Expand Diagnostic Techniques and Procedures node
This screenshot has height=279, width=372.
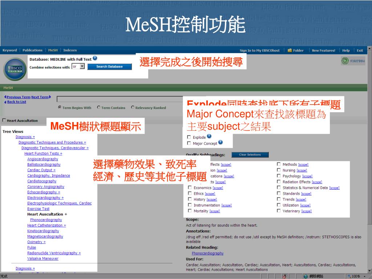point(52,142)
